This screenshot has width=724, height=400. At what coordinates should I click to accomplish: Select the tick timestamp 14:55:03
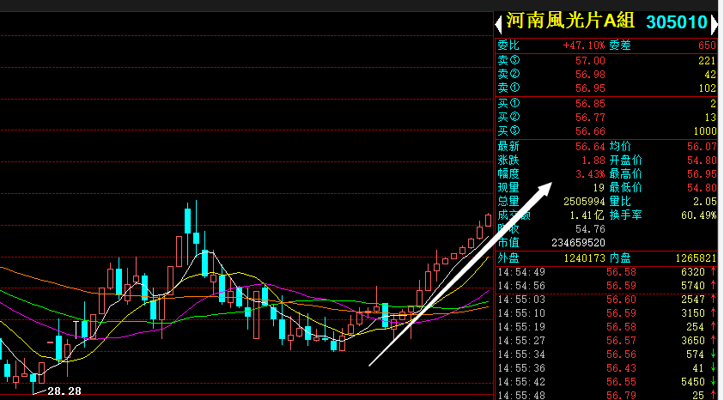[x=522, y=300]
